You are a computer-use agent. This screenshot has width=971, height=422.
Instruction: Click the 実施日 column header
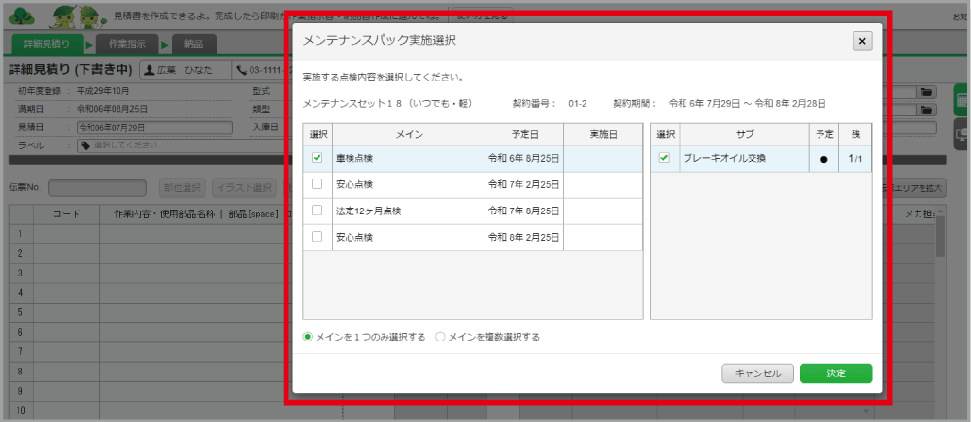click(603, 134)
